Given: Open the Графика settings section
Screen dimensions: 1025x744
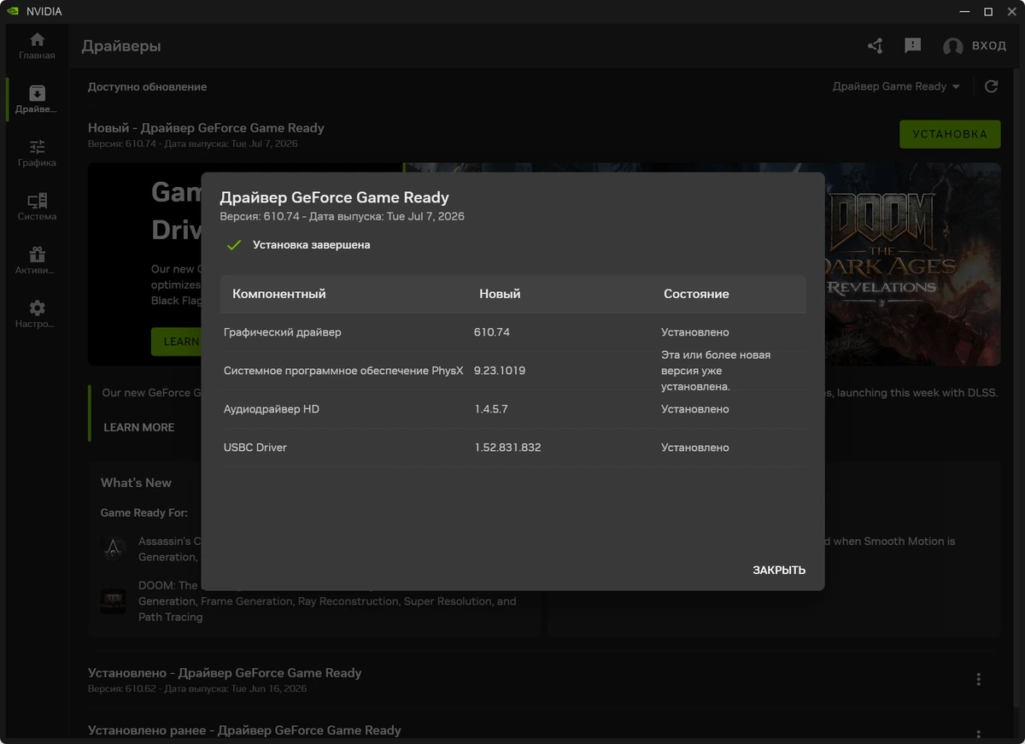Looking at the screenshot, I should tap(37, 154).
